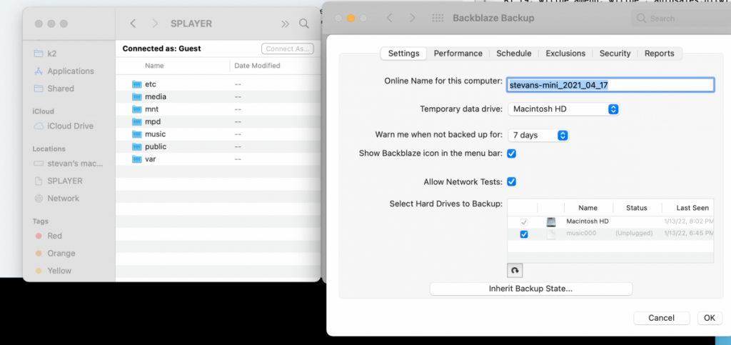
Task: Click the "Connected as: Guest" label
Action: click(162, 49)
